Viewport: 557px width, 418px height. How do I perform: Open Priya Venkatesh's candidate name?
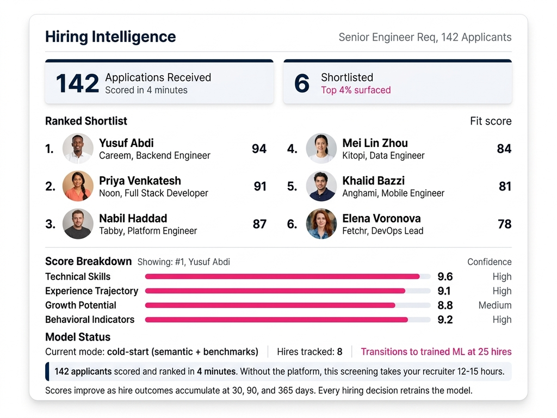point(140,181)
